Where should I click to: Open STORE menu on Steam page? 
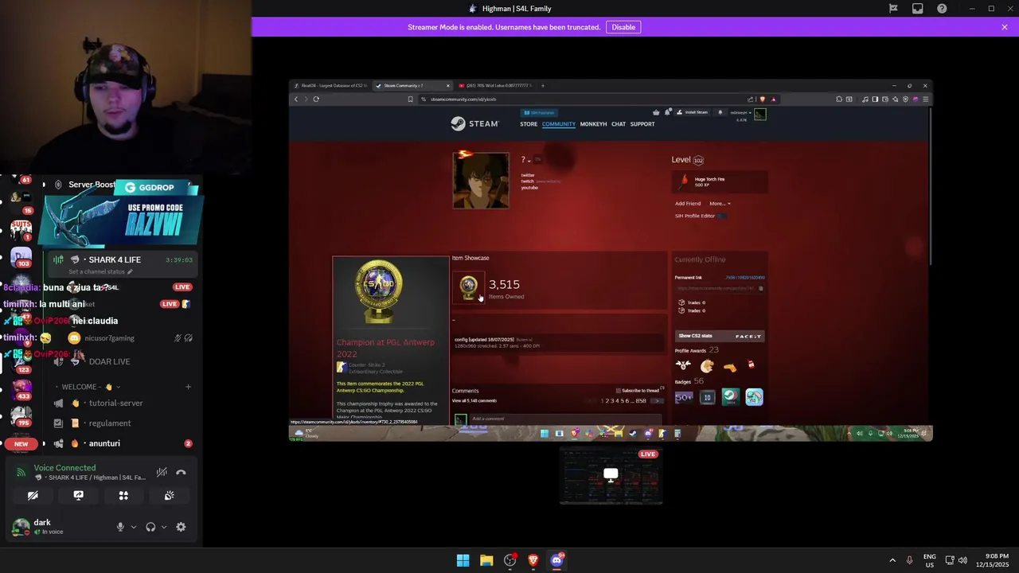pyautogui.click(x=529, y=124)
